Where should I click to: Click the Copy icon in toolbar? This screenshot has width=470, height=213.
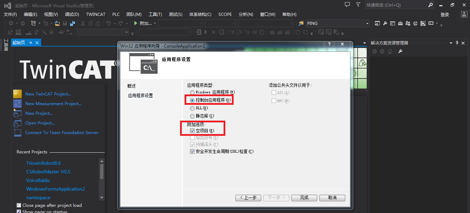[91, 23]
